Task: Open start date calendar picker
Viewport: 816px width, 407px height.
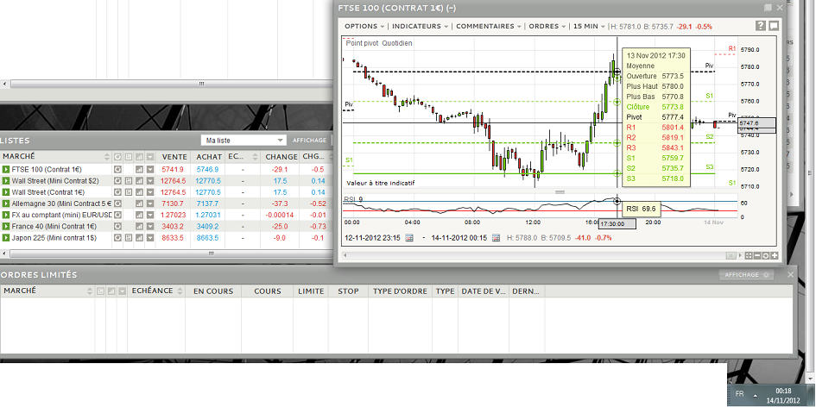Action: [409, 237]
